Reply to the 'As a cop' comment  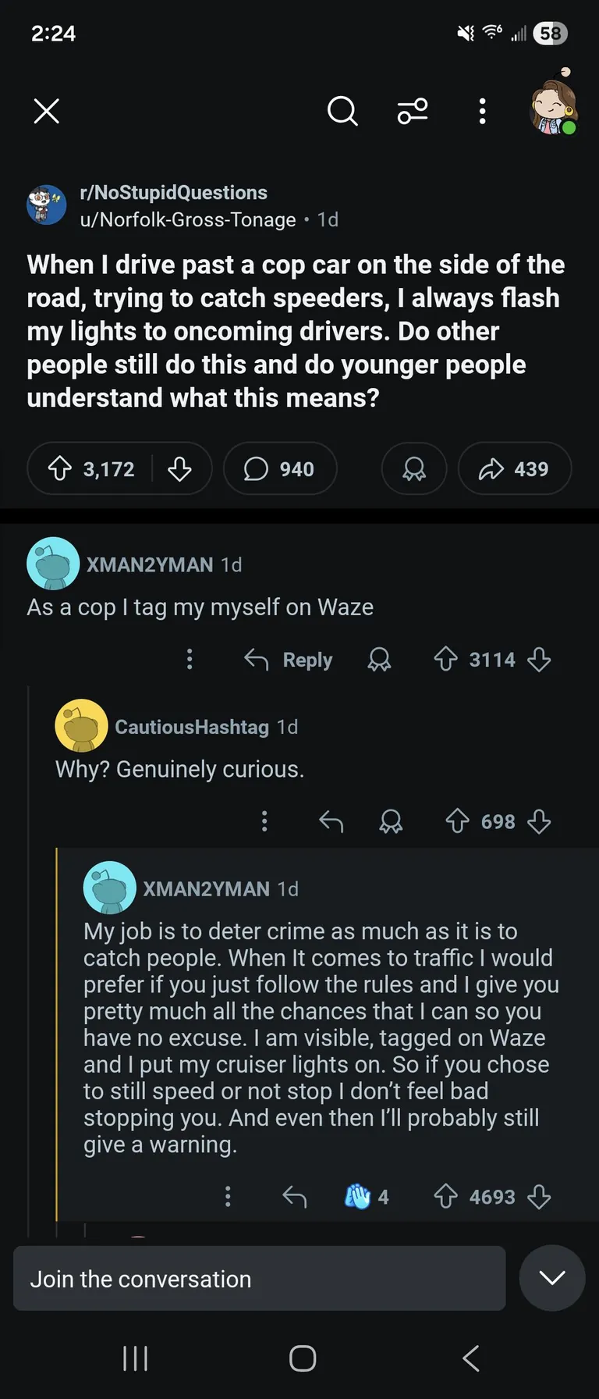(289, 660)
